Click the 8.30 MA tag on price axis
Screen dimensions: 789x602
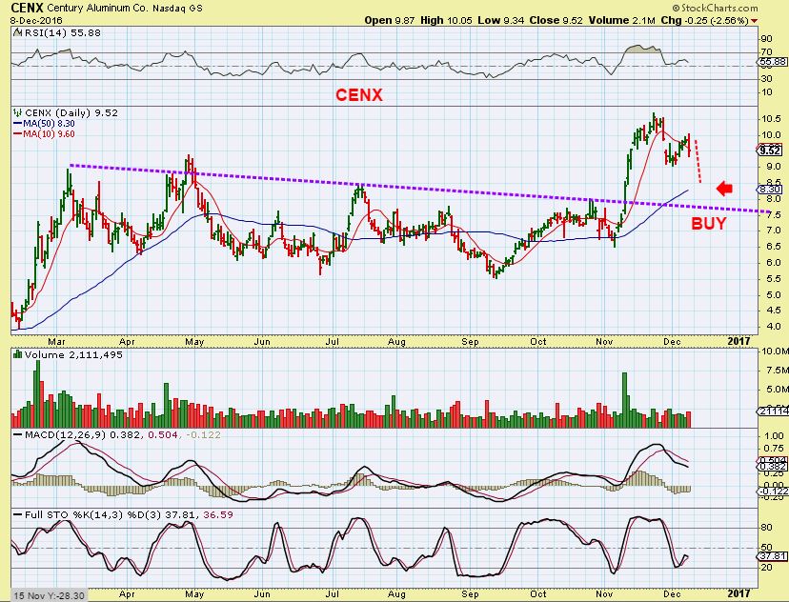coord(770,190)
